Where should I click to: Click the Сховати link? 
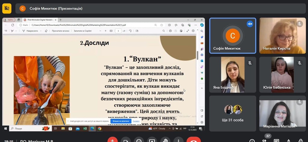[136, 121]
